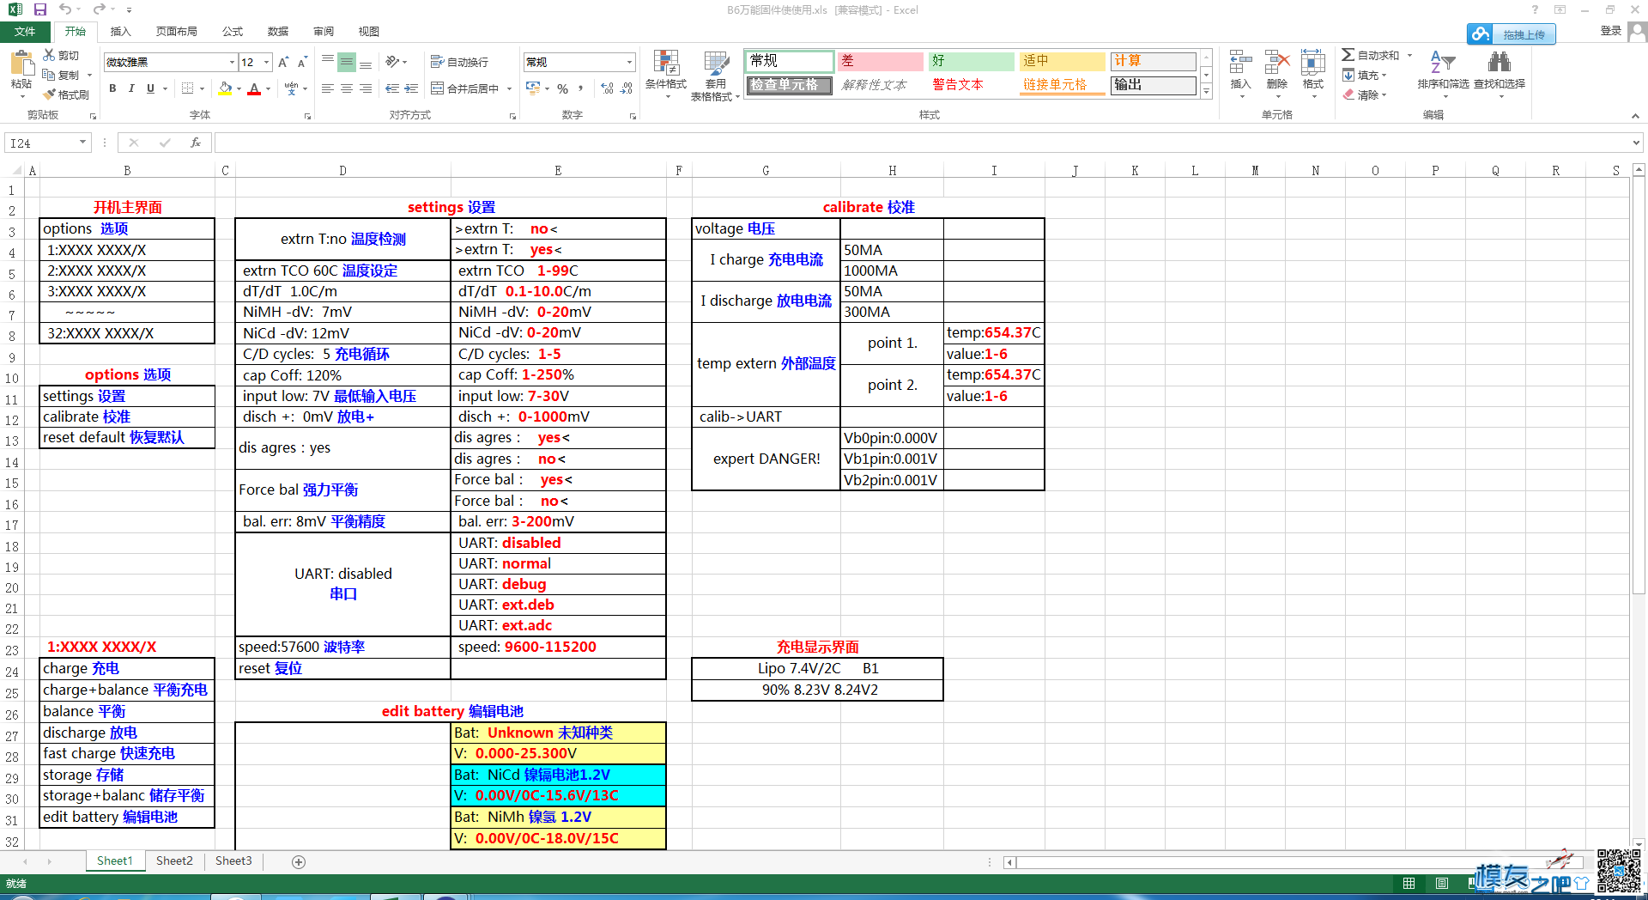This screenshot has height=900, width=1648.
Task: Apply comma style number format
Action: [581, 88]
